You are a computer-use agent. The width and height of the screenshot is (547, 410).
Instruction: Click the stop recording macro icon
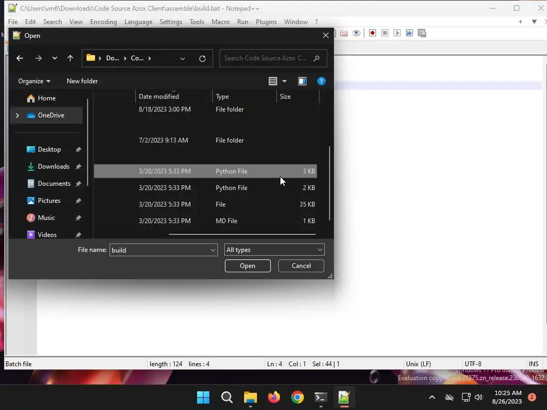click(x=385, y=33)
